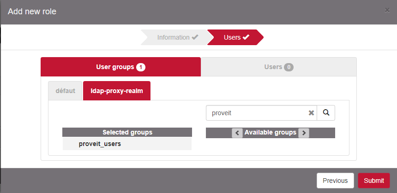Select the ldap-proxy-realm tab
This screenshot has height=193, width=397.
(116, 91)
